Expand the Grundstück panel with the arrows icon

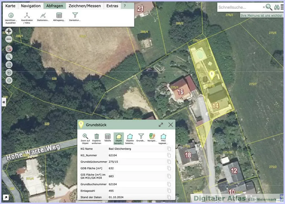pyautogui.click(x=161, y=125)
